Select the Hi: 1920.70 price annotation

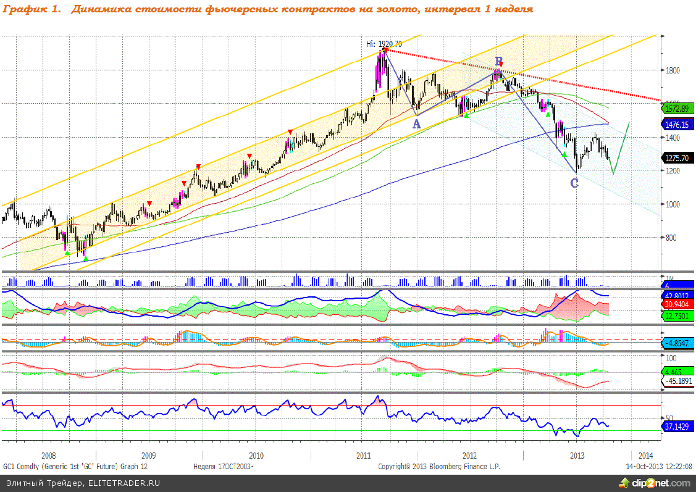384,43
